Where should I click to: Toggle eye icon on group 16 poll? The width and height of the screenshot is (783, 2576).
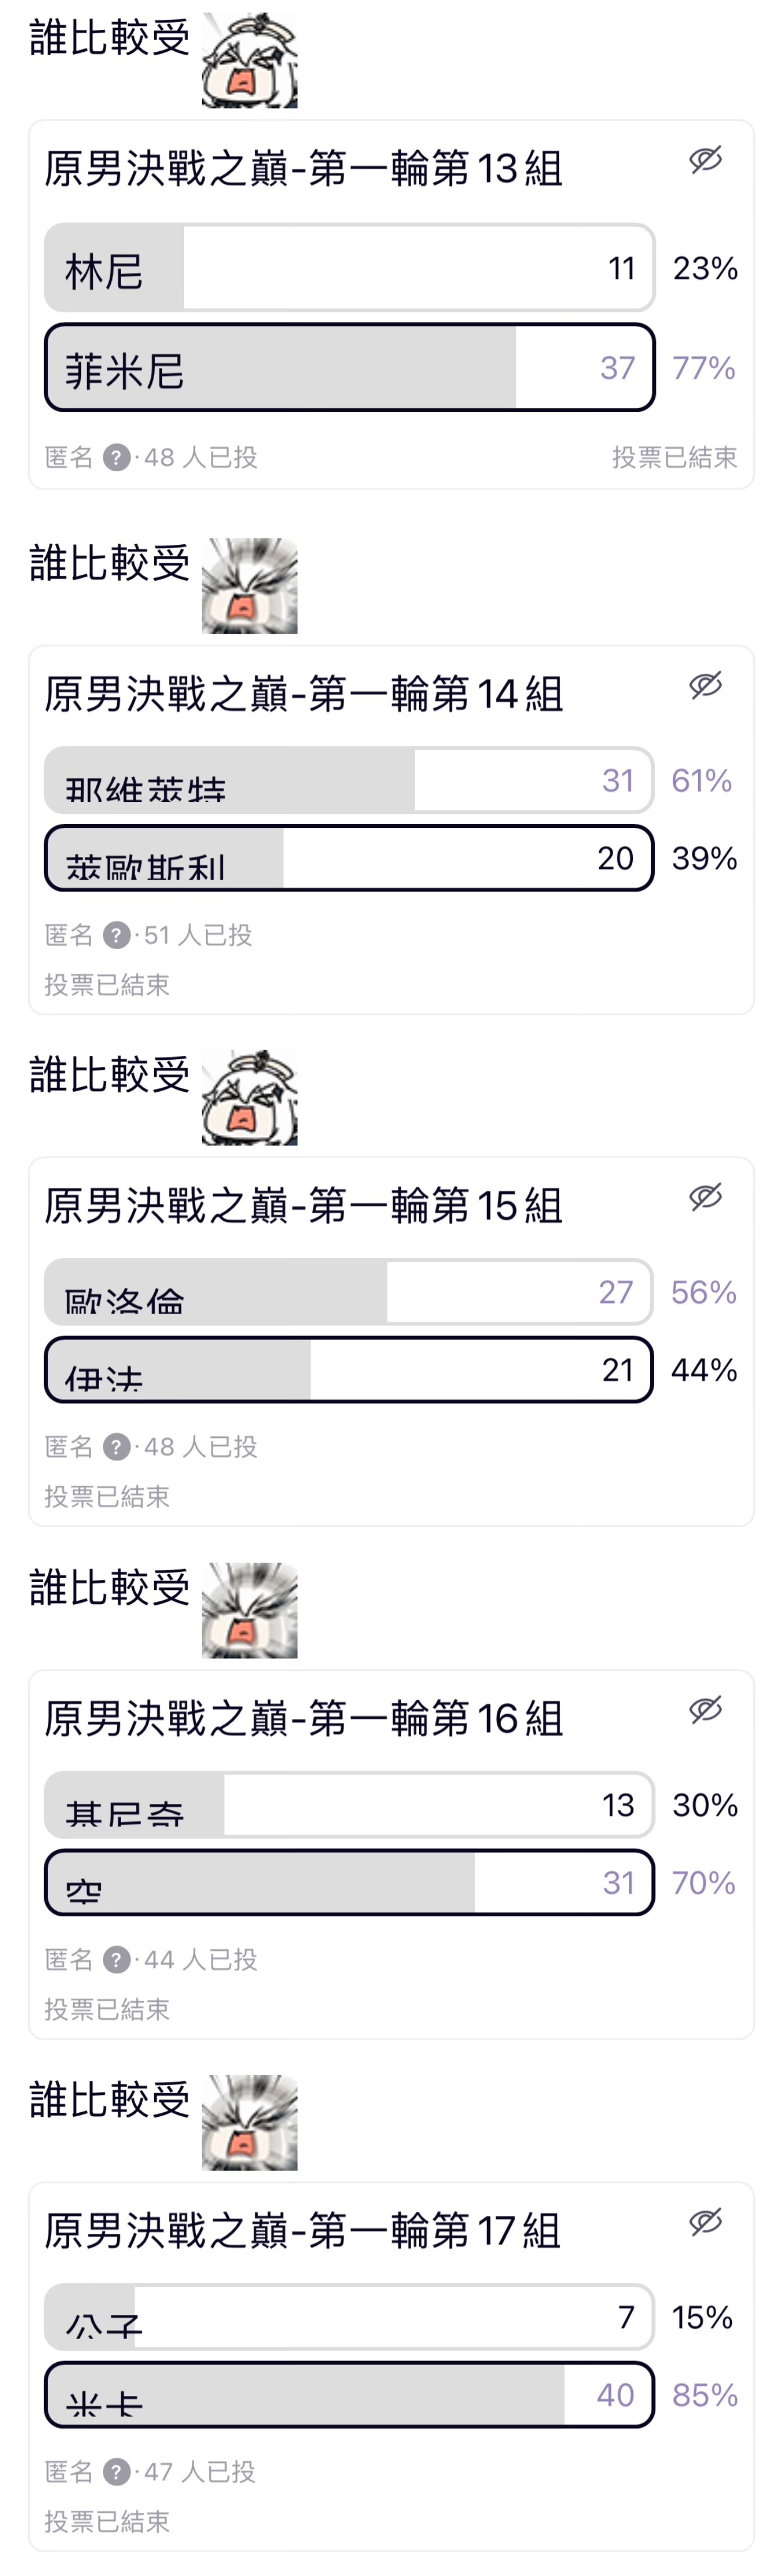tap(705, 1710)
